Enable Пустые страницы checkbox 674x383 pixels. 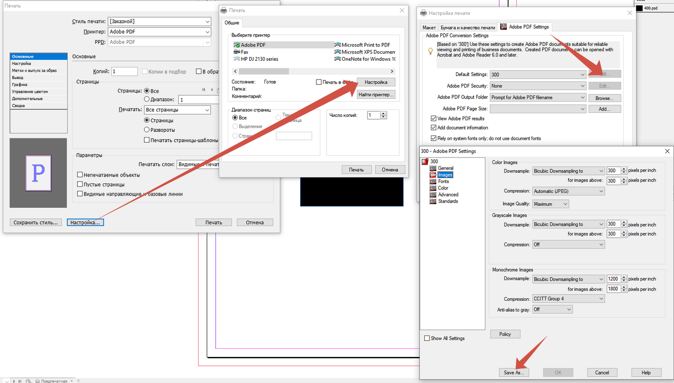(x=80, y=184)
